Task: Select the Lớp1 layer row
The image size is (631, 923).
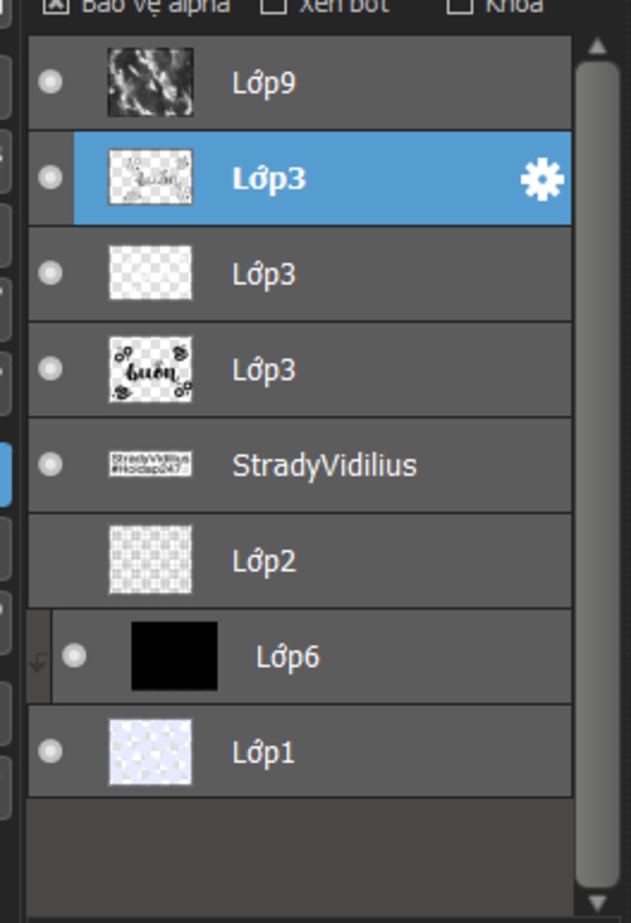Action: coord(300,752)
